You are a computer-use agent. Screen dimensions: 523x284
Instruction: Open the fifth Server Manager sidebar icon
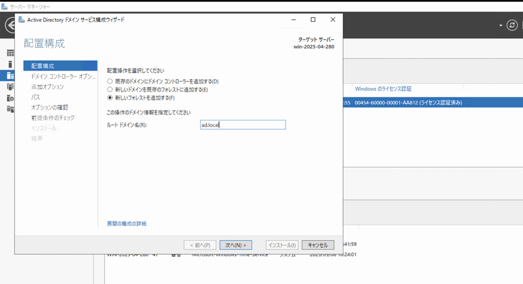pos(10,98)
